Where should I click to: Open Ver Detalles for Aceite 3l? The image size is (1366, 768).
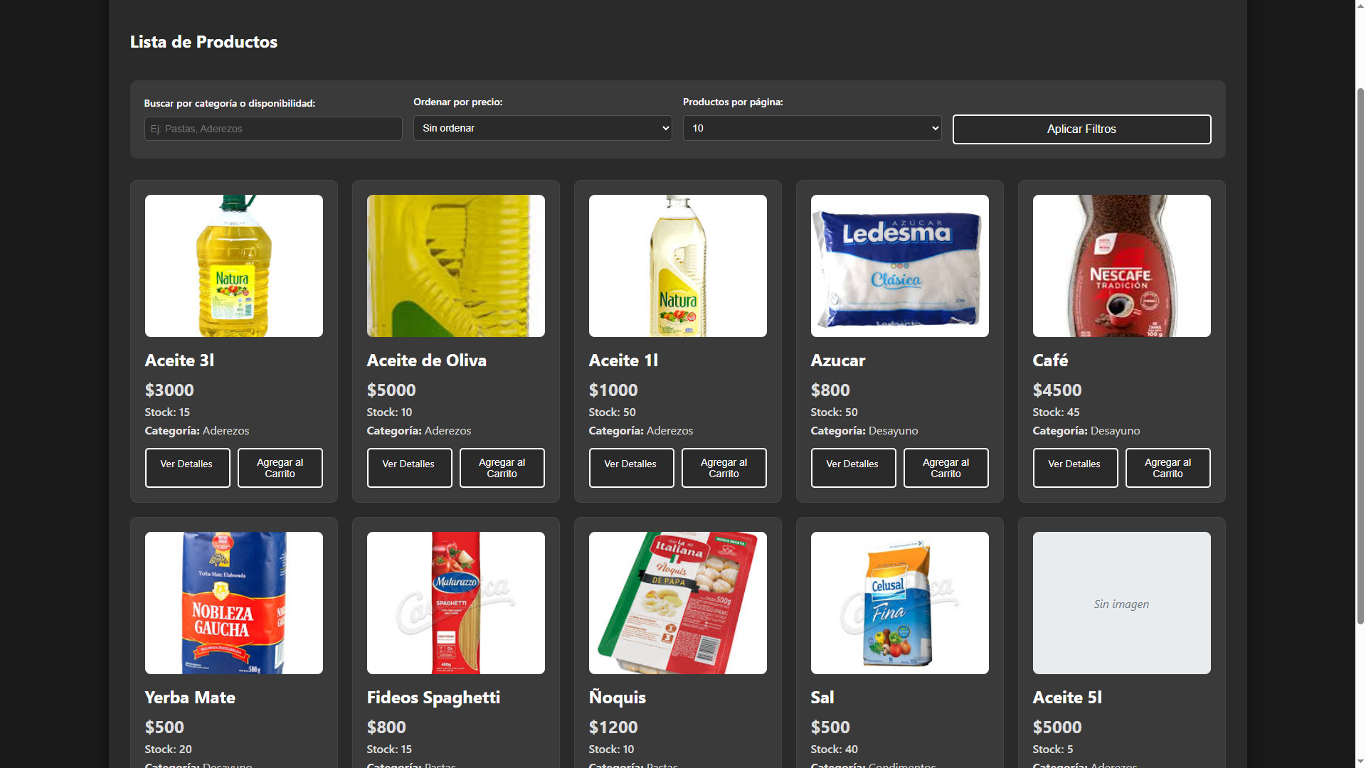187,467
